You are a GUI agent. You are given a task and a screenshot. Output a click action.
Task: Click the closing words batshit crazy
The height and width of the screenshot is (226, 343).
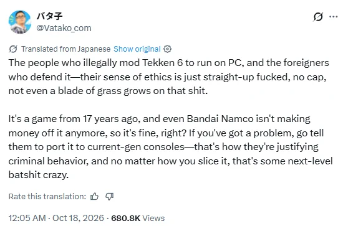pyautogui.click(x=39, y=175)
